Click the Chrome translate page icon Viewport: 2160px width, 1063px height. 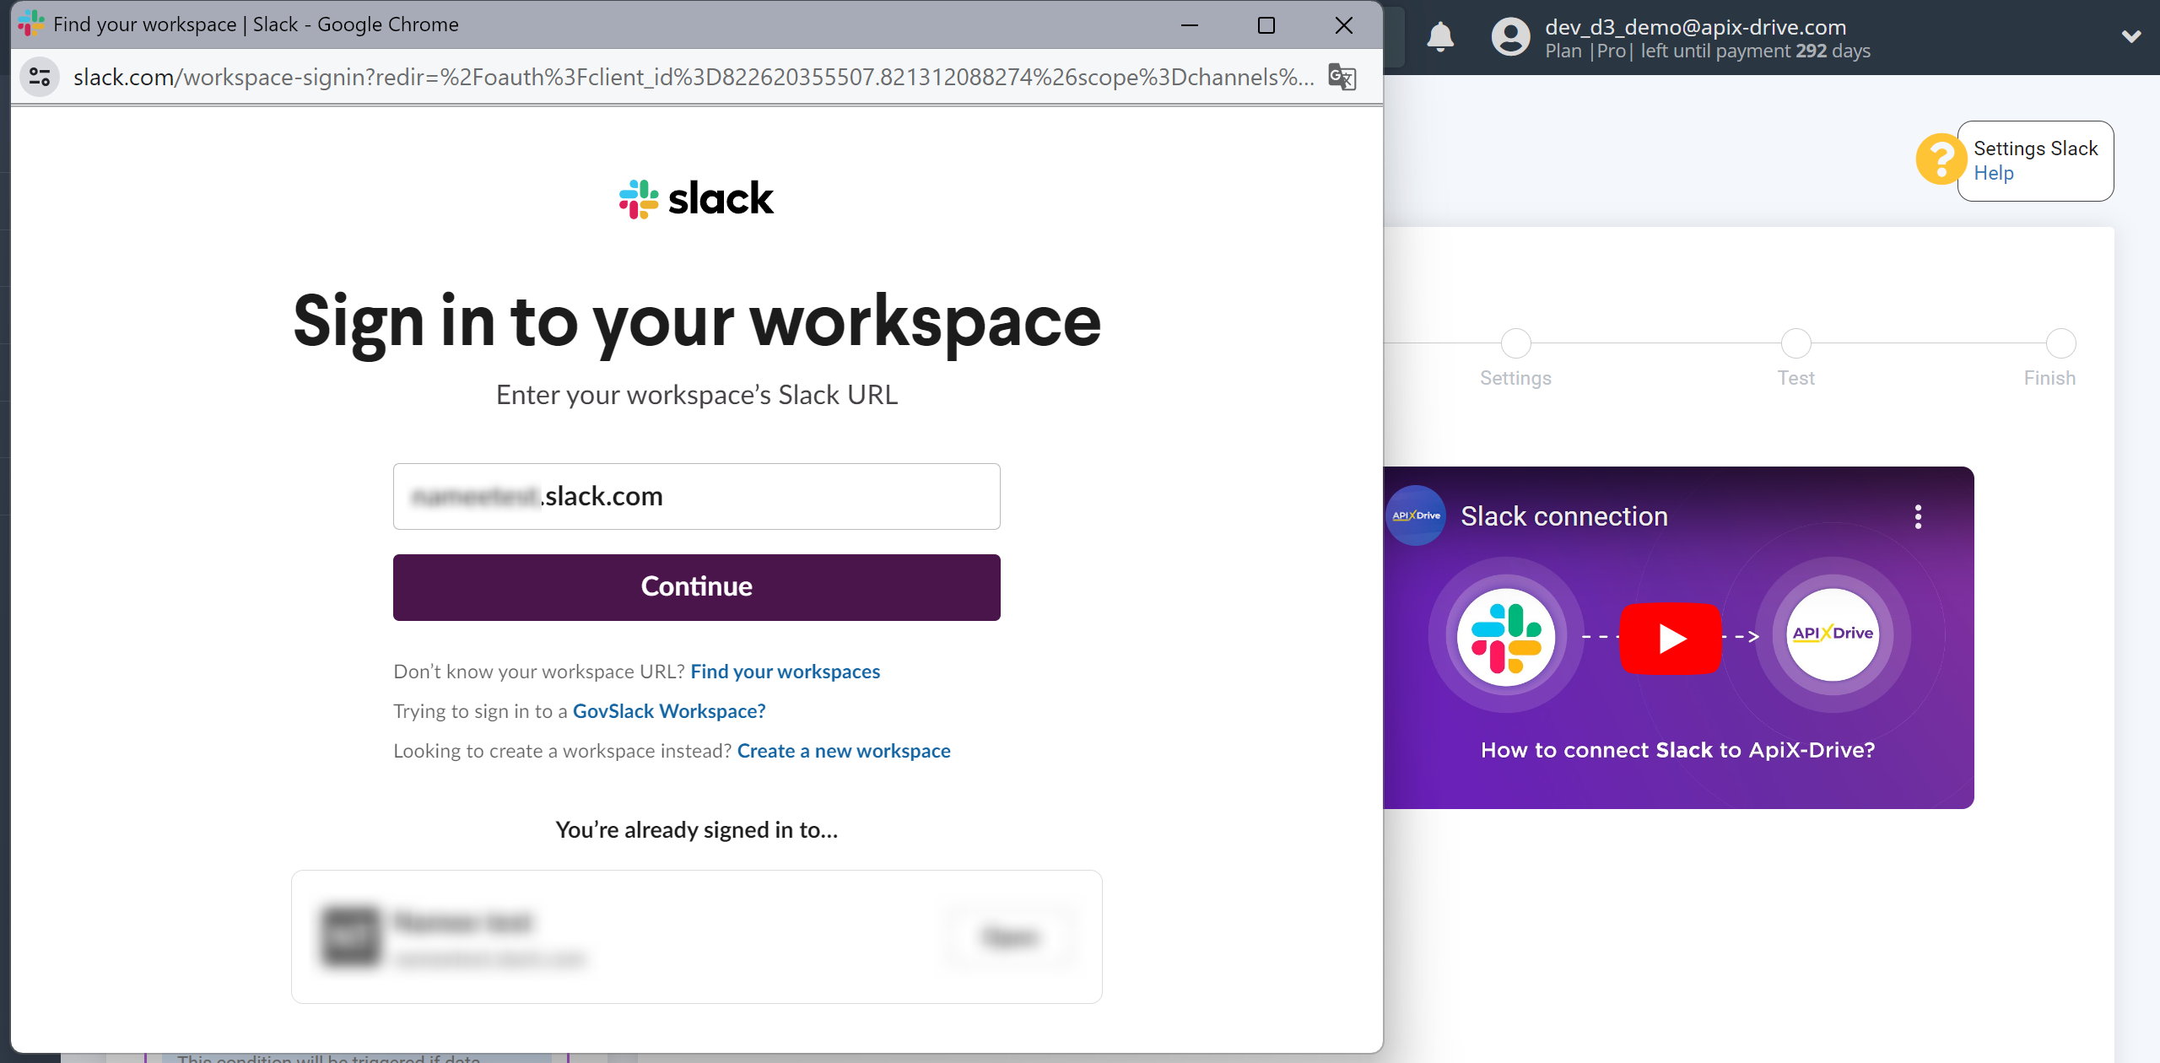tap(1342, 77)
